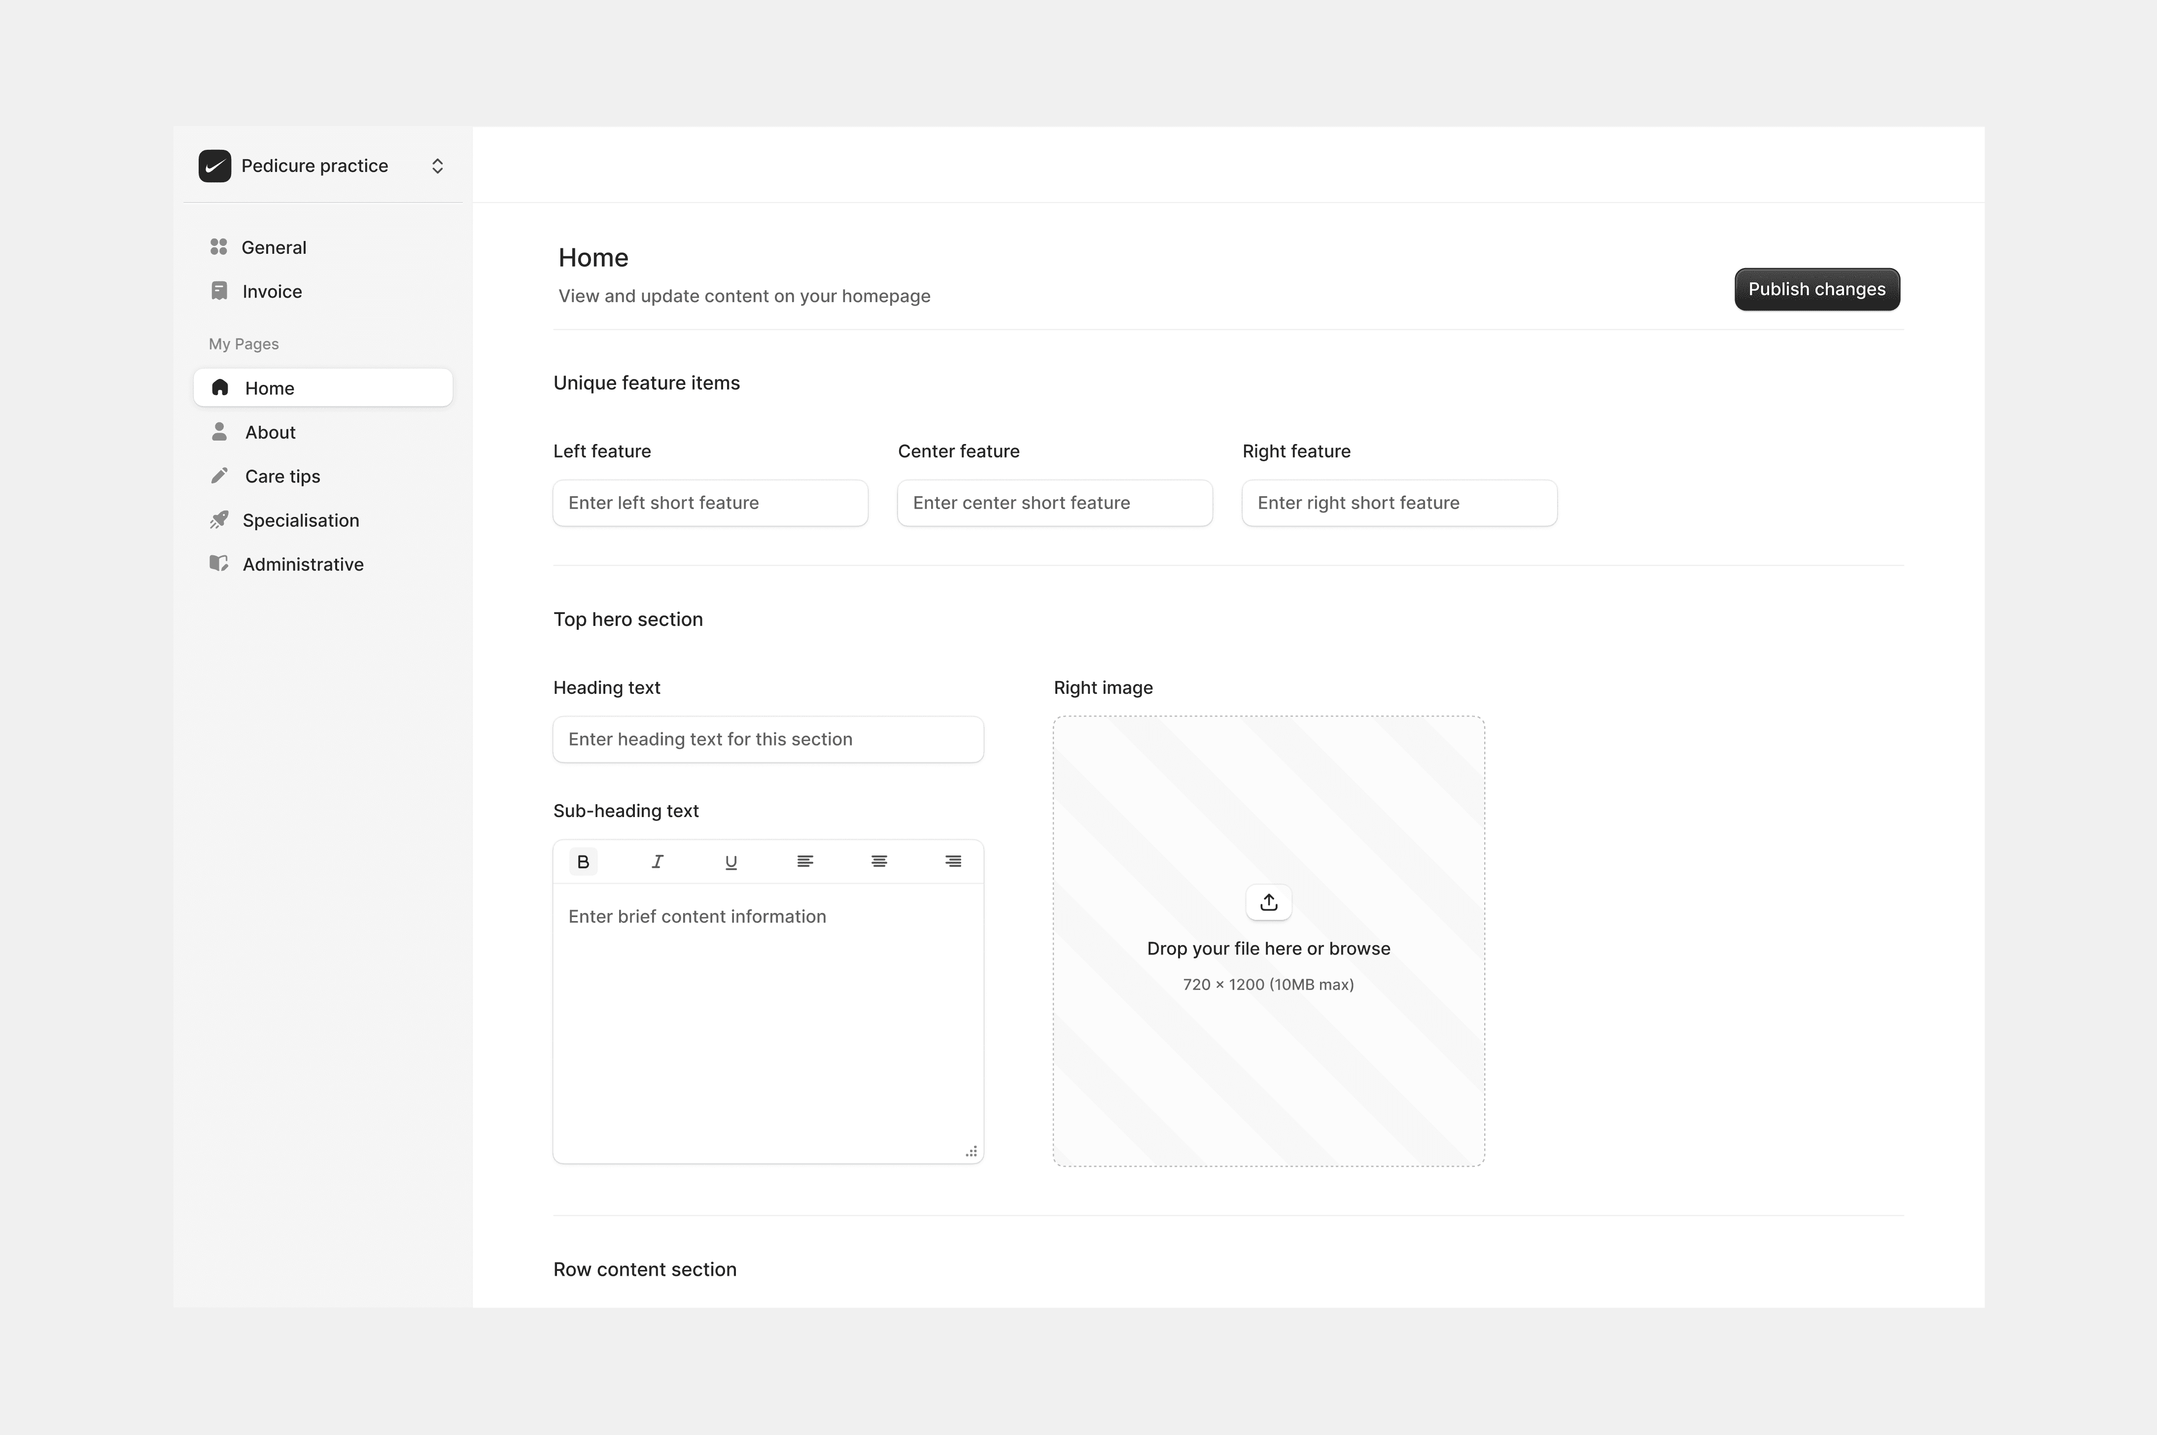Click the Left feature input field
Viewport: 2157px width, 1435px height.
click(x=709, y=503)
